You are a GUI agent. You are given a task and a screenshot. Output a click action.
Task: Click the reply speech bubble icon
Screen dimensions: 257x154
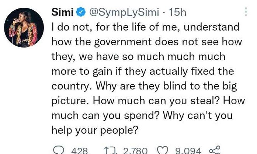click(59, 150)
